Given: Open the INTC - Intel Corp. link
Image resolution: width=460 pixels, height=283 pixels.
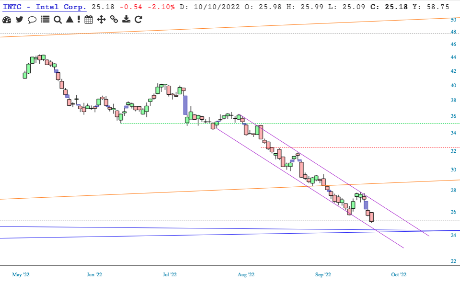Looking at the screenshot, I should coord(45,7).
